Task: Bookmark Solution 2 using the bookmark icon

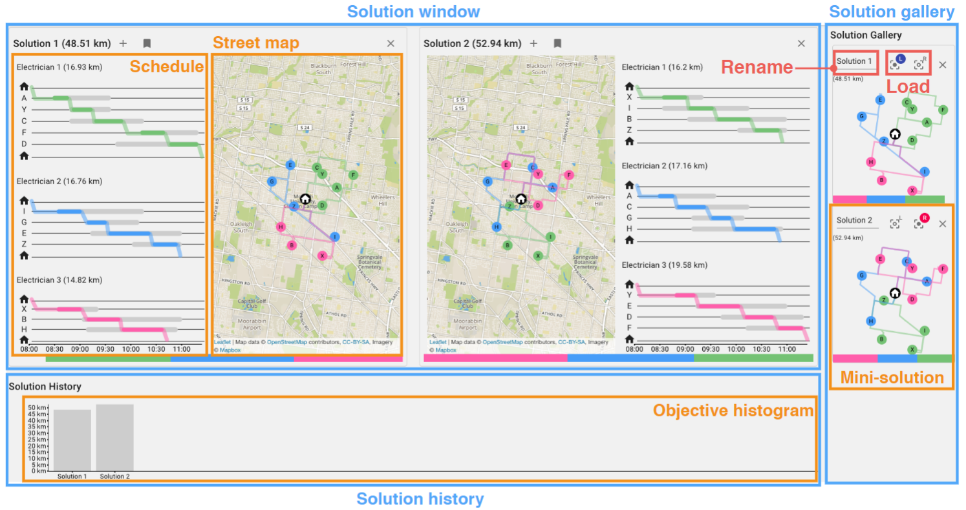Action: coord(557,44)
